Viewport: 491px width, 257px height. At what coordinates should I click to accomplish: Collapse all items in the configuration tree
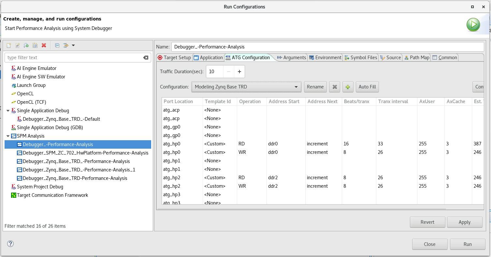(57, 45)
